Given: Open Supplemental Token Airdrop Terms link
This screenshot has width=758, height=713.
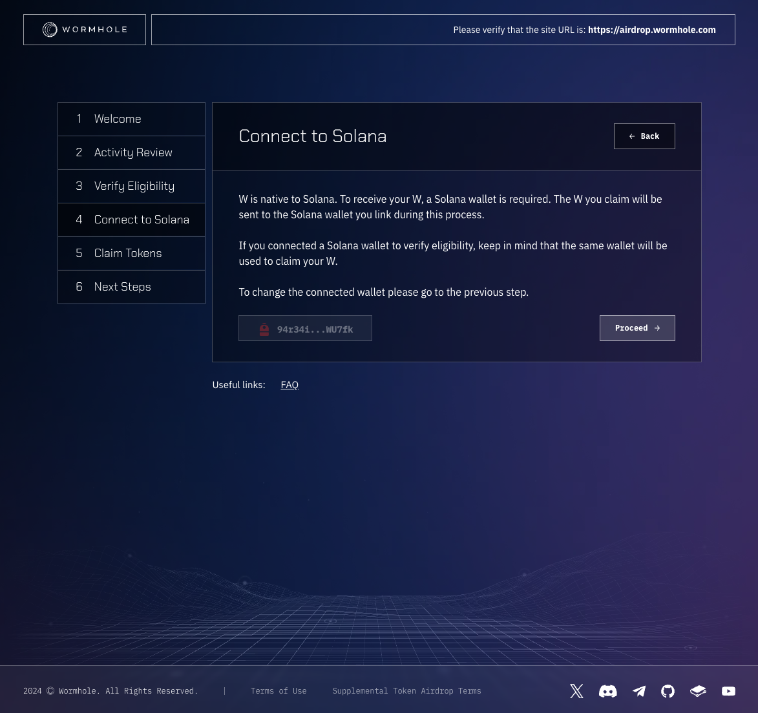Looking at the screenshot, I should click(x=406, y=691).
